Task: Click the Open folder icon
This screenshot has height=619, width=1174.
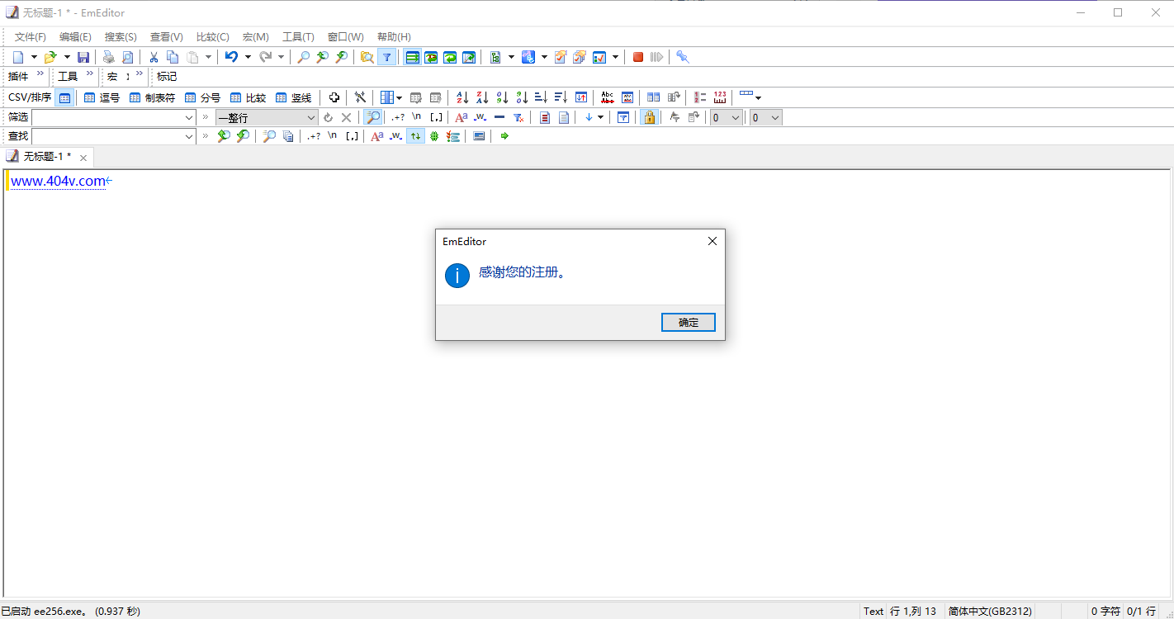Action: (x=50, y=57)
